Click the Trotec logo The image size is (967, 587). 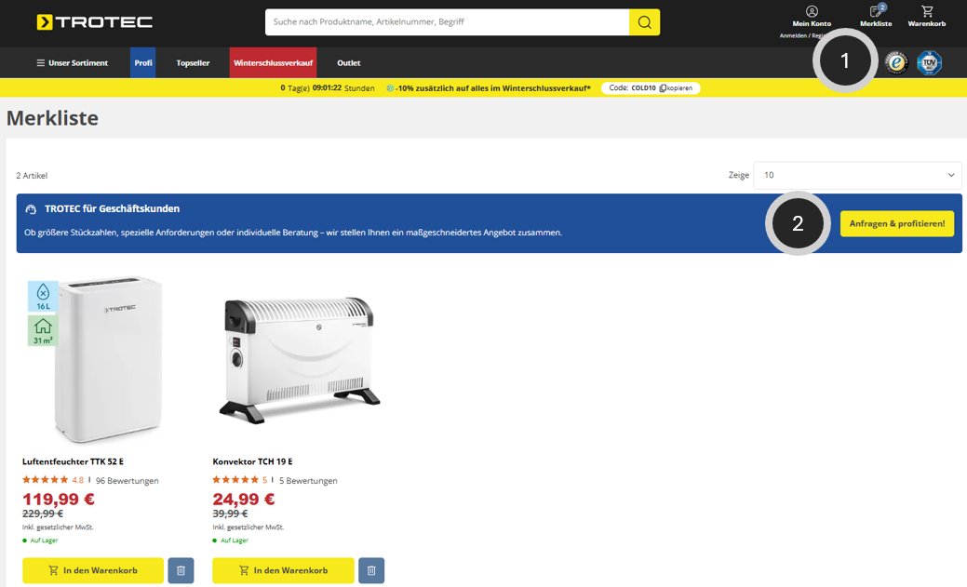tap(94, 22)
